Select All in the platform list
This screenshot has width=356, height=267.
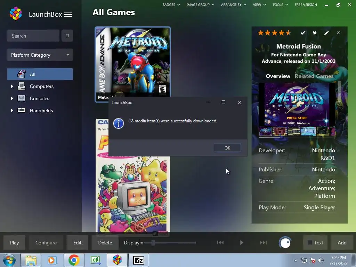tap(40, 74)
